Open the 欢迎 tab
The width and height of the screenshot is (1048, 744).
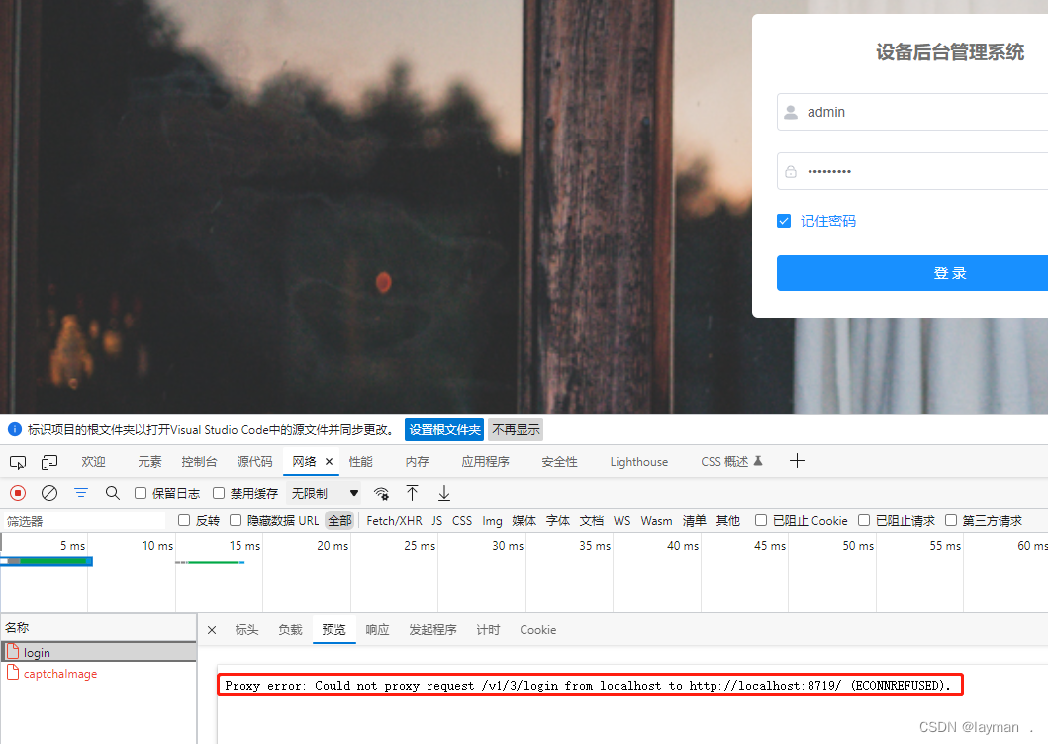94,462
